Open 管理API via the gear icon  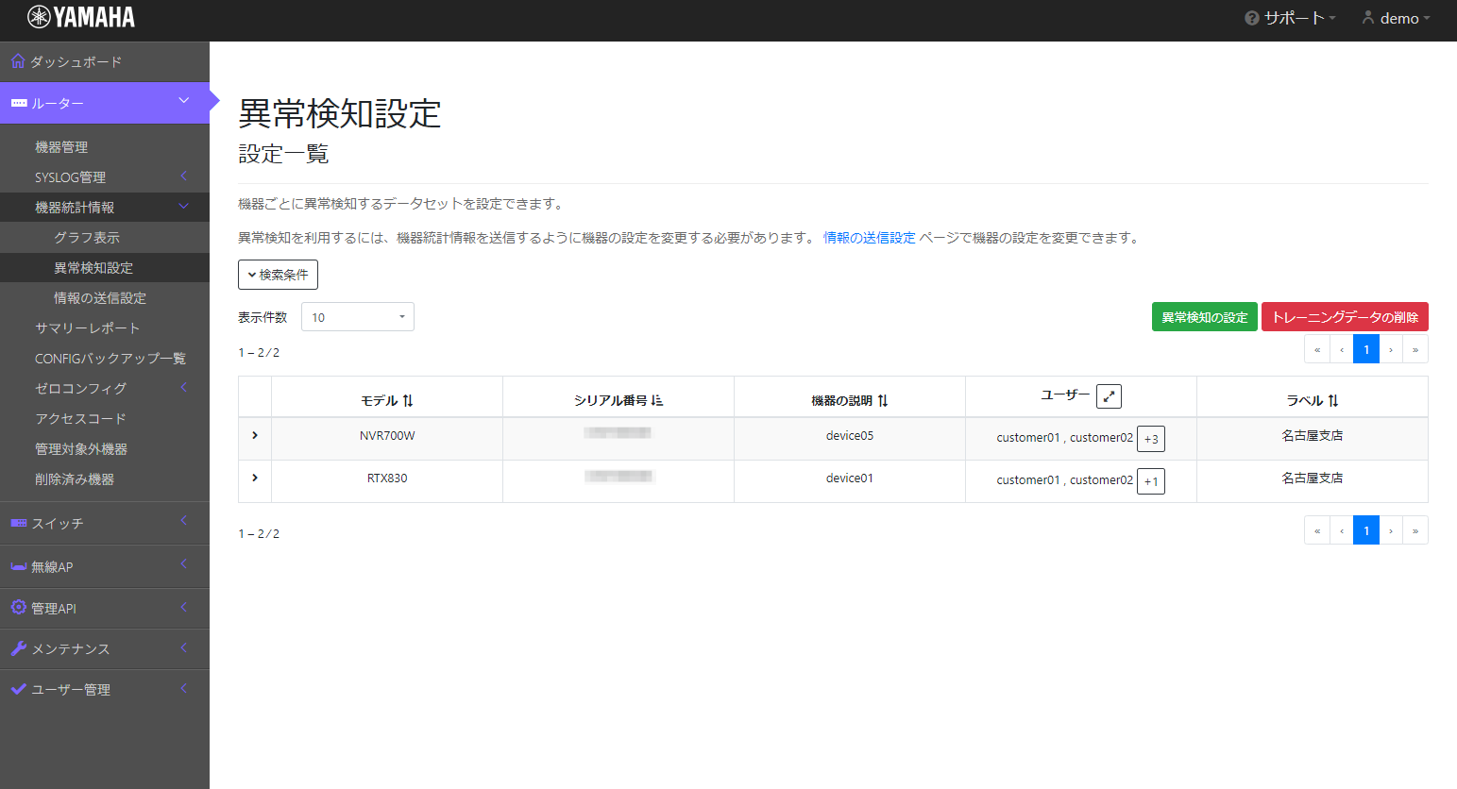click(17, 608)
